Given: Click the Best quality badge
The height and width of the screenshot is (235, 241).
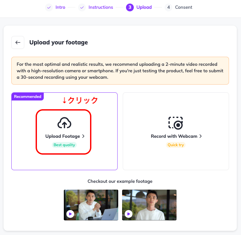Looking at the screenshot, I should pyautogui.click(x=64, y=145).
